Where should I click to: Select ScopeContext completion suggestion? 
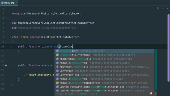pos(104,51)
